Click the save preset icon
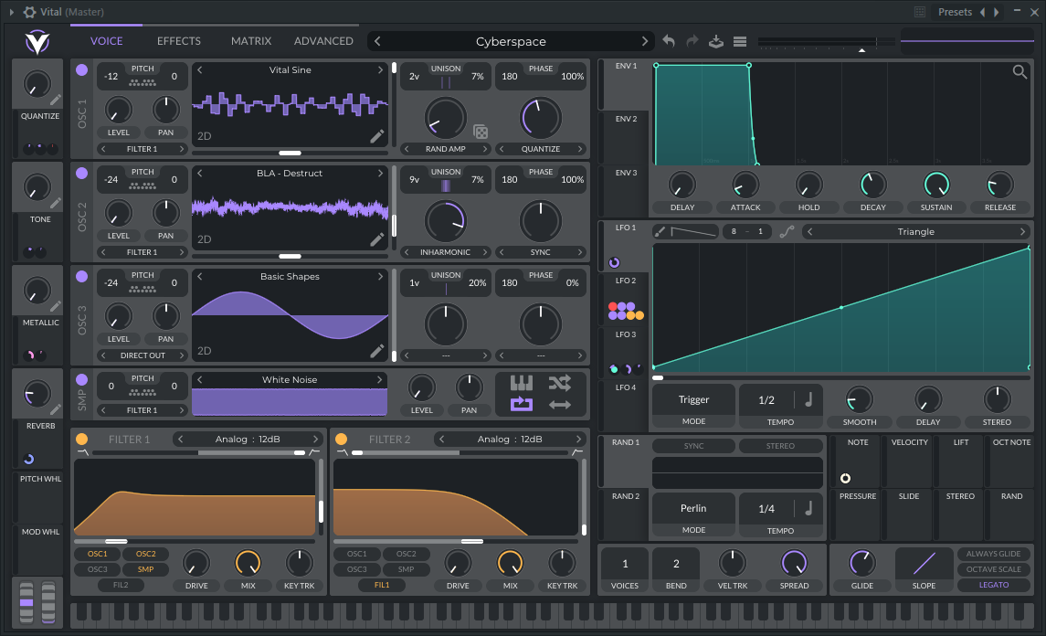 tap(716, 41)
